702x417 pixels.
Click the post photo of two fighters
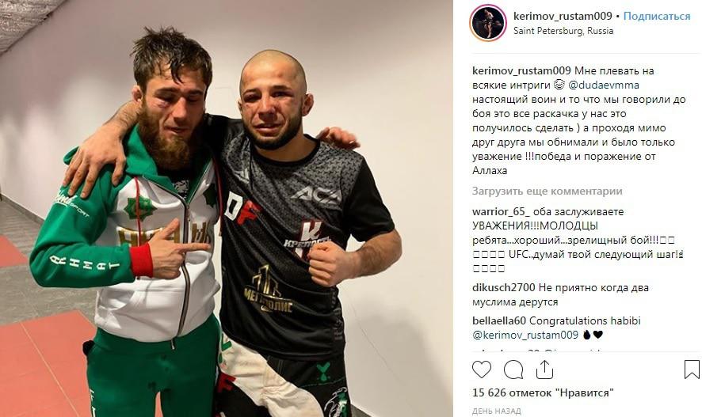click(227, 208)
